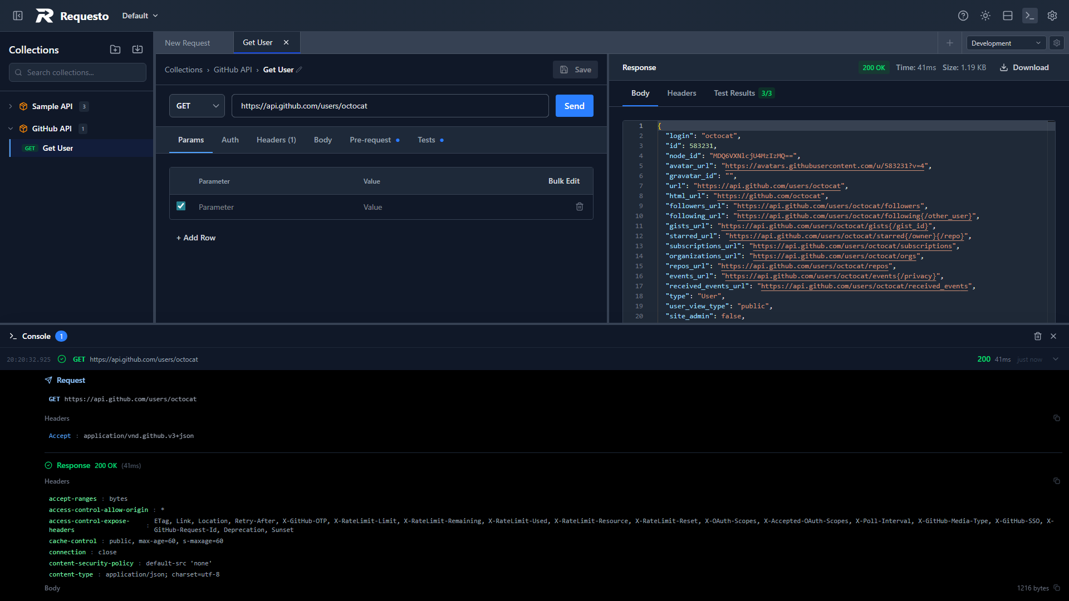Viewport: 1069px width, 601px height.
Task: Open the Default workspace dropdown
Action: [x=140, y=16]
